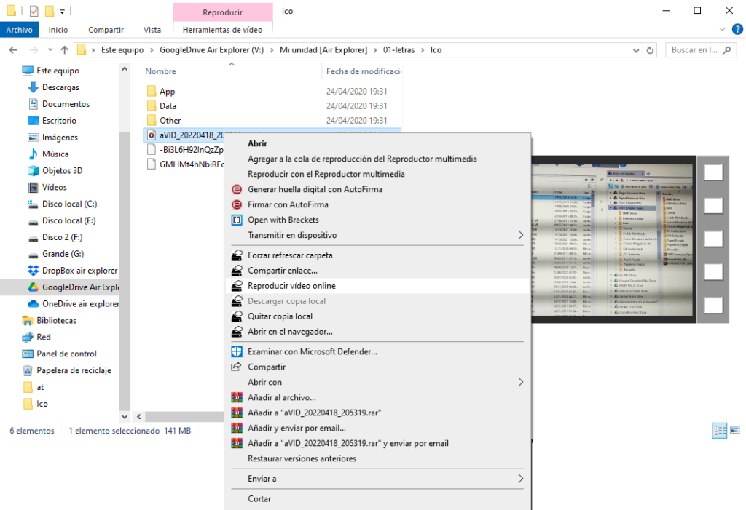Expand the Transmitir en dispositivo submenu
Image resolution: width=746 pixels, height=510 pixels.
point(520,235)
